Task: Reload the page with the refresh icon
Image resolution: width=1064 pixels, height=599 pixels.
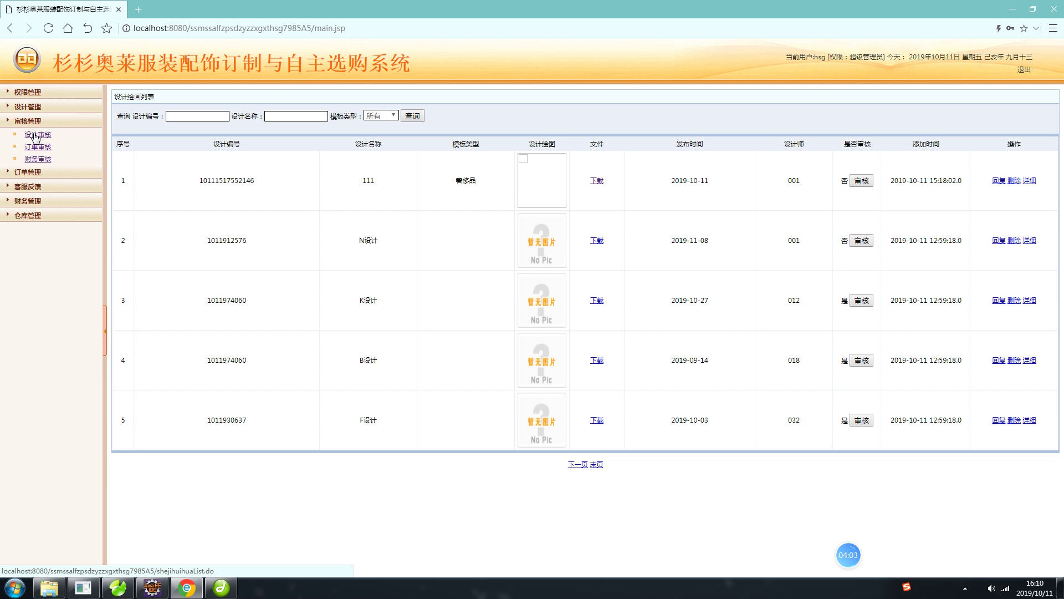Action: (x=48, y=28)
